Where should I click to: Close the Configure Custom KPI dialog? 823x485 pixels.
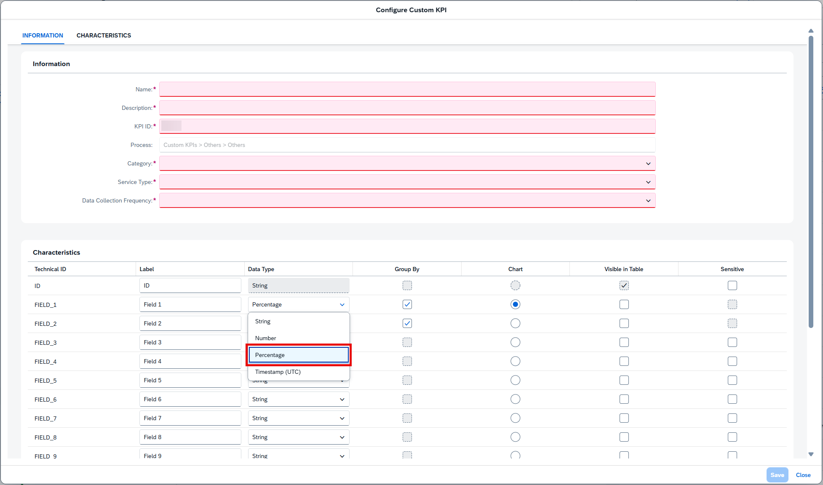click(x=803, y=475)
